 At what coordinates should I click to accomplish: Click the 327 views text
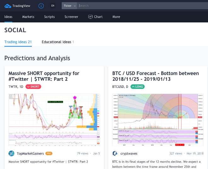(x=176, y=154)
